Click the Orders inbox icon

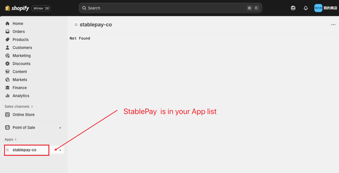8,32
